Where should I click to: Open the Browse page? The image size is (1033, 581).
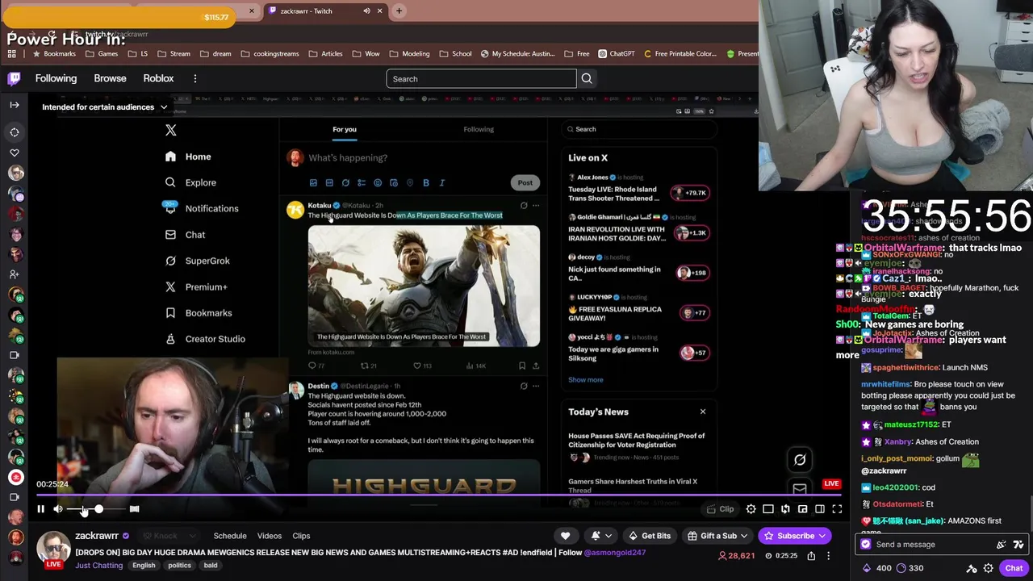(x=110, y=78)
